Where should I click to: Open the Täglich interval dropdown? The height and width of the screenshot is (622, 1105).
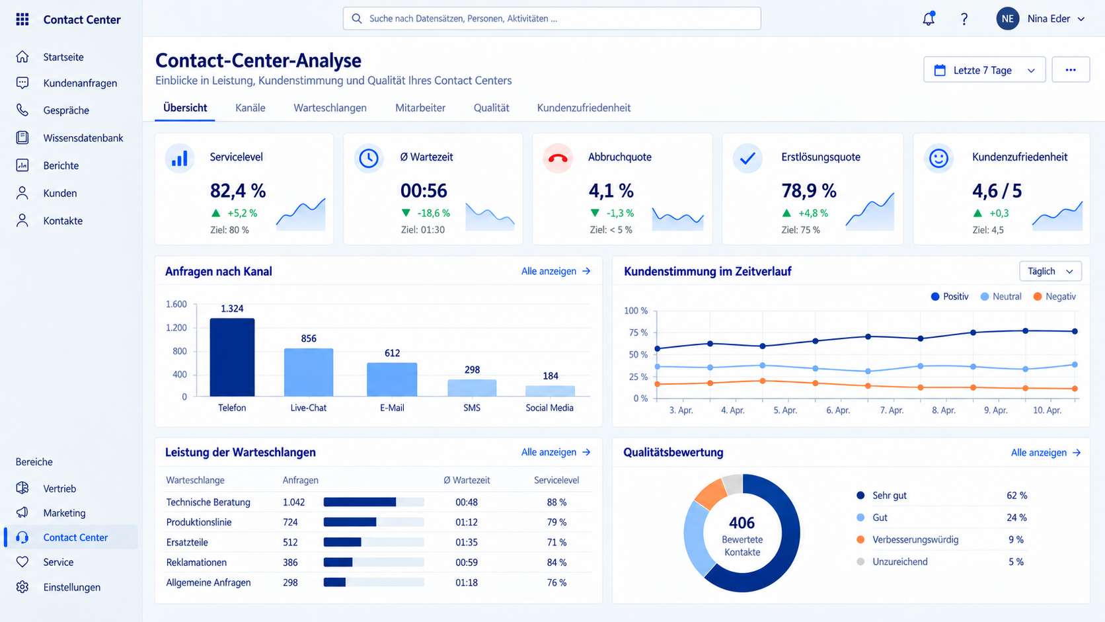(x=1050, y=271)
